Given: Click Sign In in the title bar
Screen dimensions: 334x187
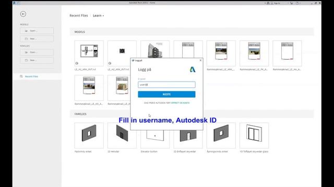Looking at the screenshot, I should click(x=277, y=3).
